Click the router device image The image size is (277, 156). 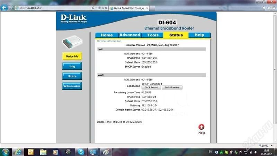(x=72, y=42)
